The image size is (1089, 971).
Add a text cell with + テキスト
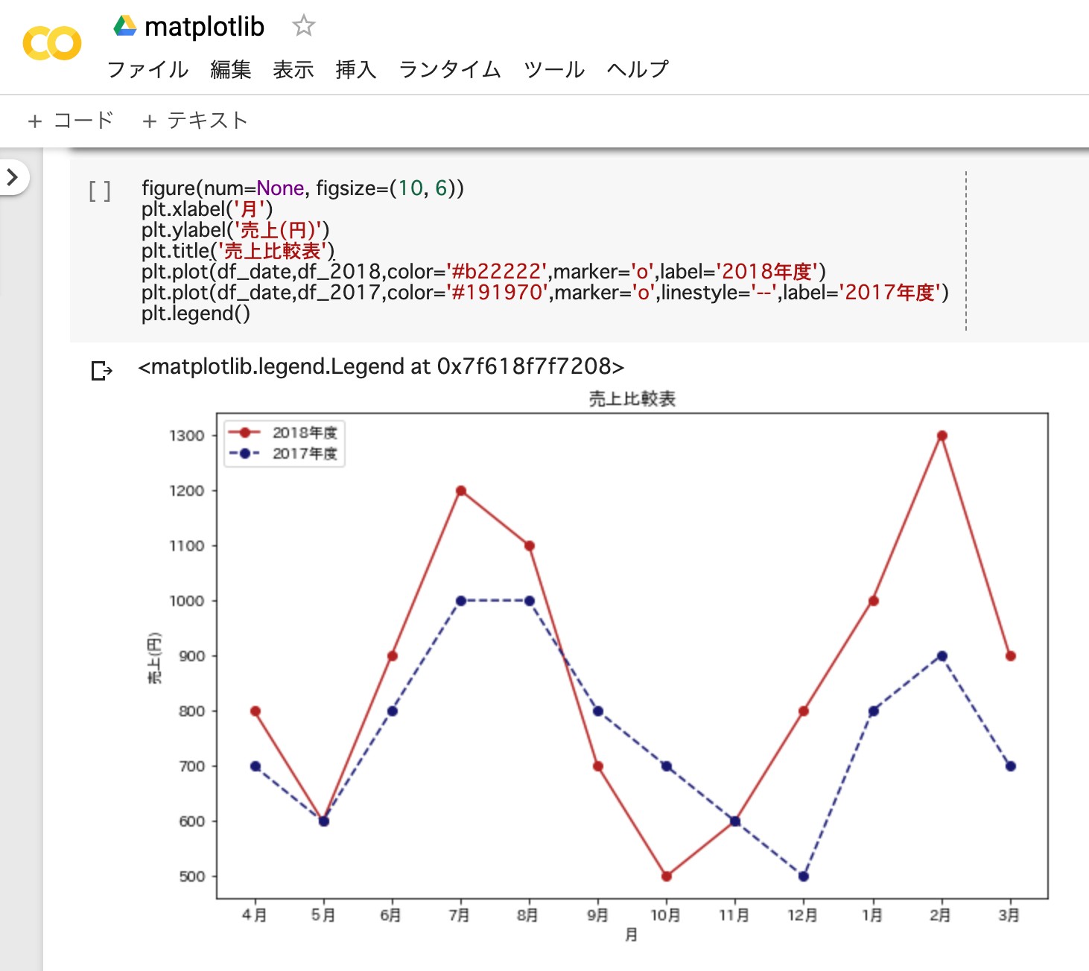(x=194, y=121)
